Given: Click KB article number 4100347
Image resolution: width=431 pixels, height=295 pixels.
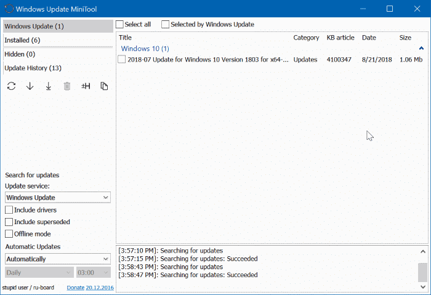Looking at the screenshot, I should [x=339, y=59].
